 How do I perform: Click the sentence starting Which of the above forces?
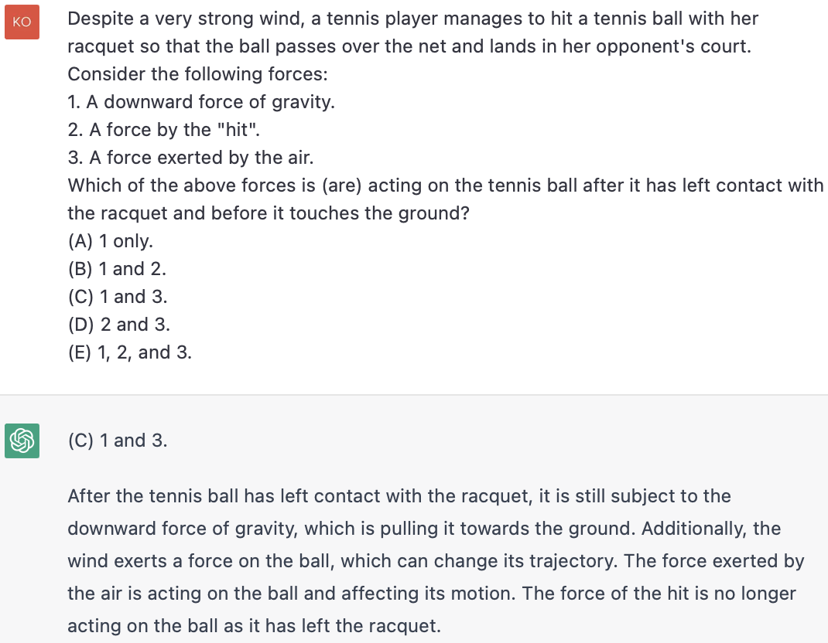coord(446,185)
